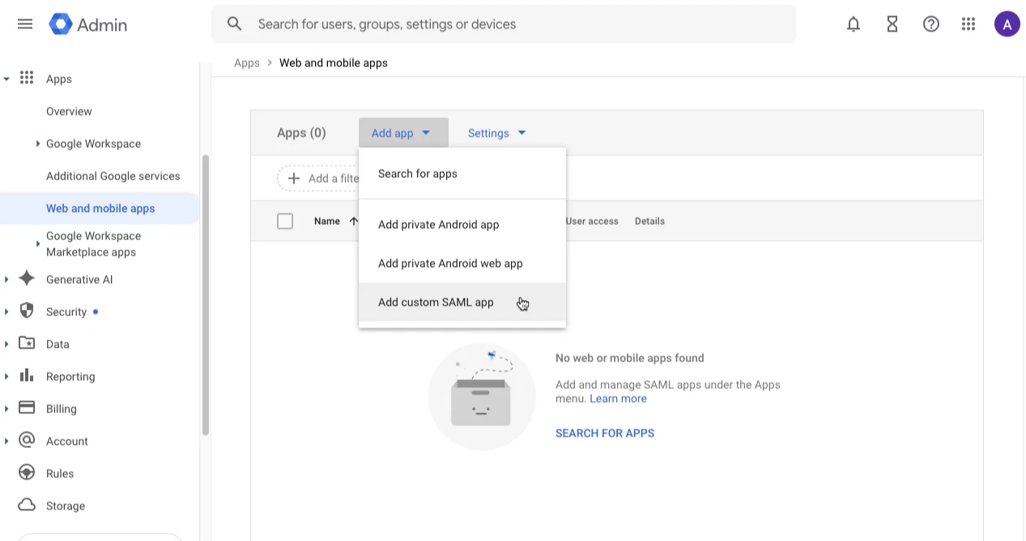Viewport: 1026px width, 541px height.
Task: Click the Security shield icon
Action: pyautogui.click(x=27, y=311)
